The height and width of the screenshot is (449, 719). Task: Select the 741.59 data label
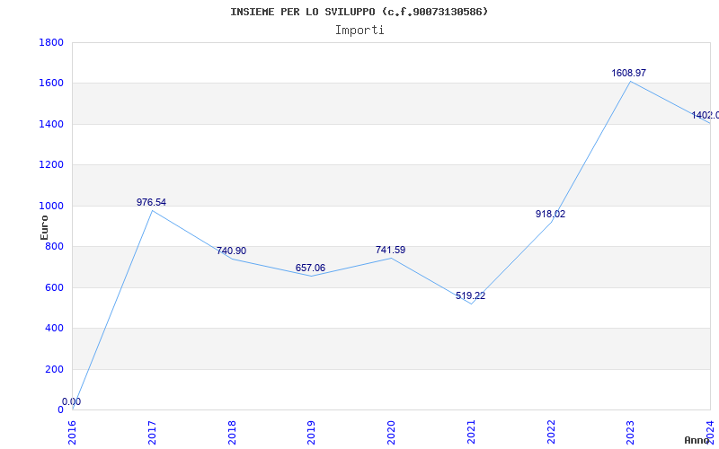click(390, 250)
